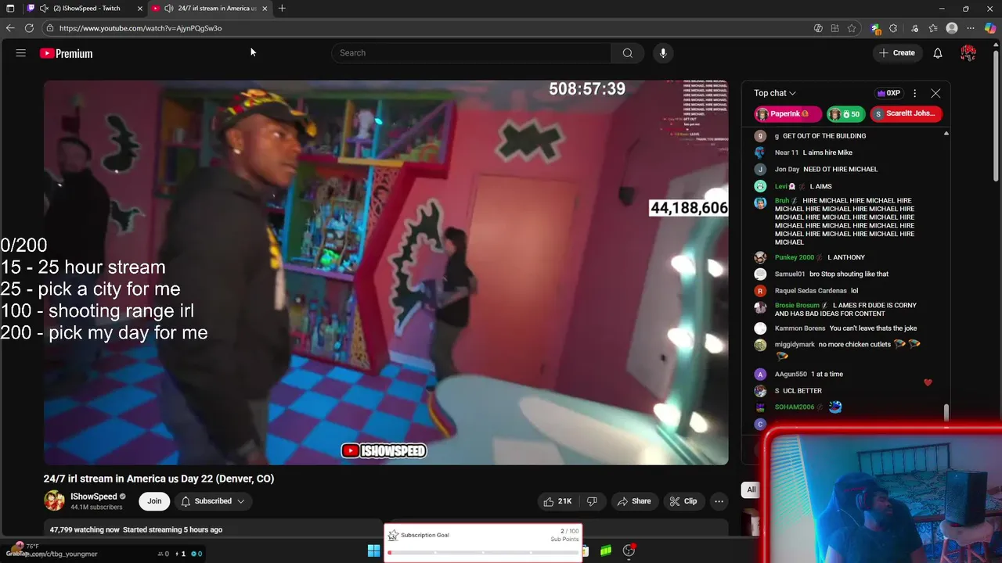Open the Windows Start menu
Viewport: 1002px width, 563px height.
point(374,550)
